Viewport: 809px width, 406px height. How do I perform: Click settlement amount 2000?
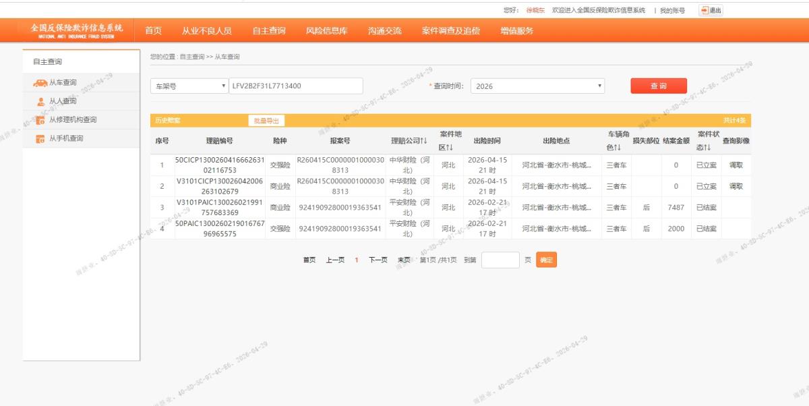[x=676, y=229]
